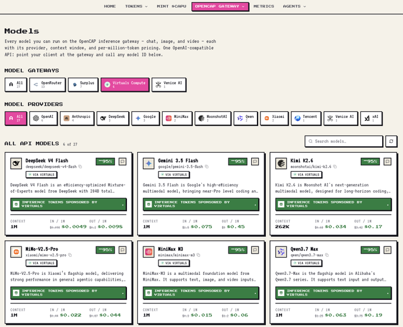Filter gateways by Venice AI
Viewport: 403px width, 327px height.
(x=169, y=84)
